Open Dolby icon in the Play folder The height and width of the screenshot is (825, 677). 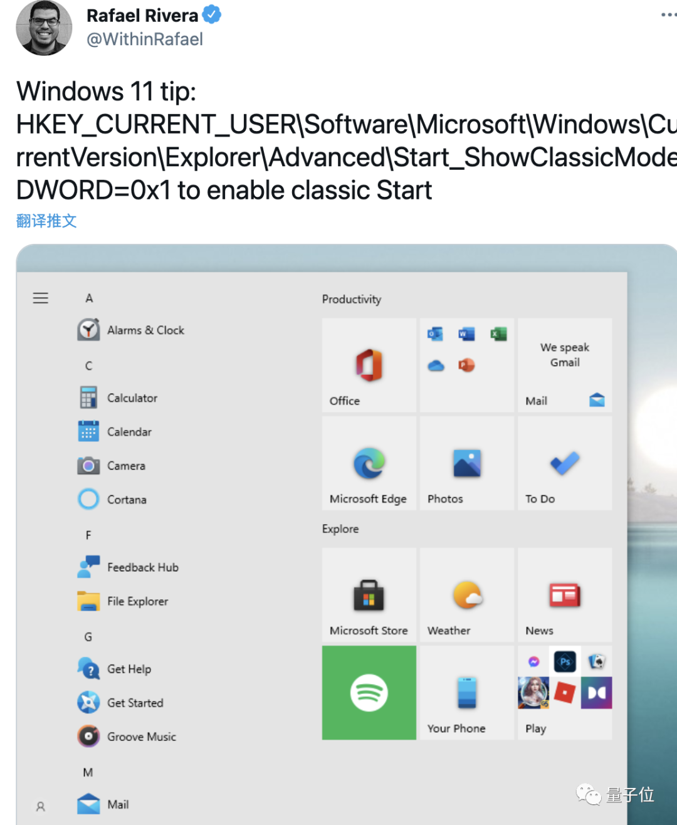click(596, 693)
